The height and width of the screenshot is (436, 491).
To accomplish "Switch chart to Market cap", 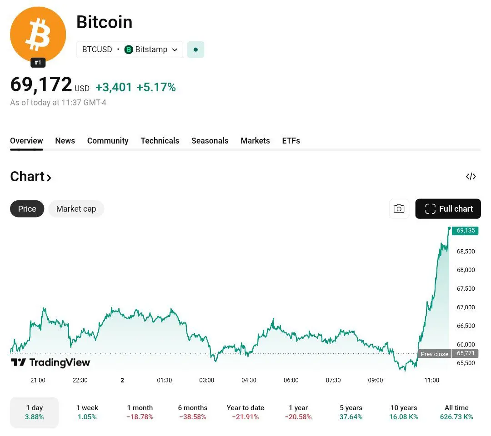I will pyautogui.click(x=76, y=209).
